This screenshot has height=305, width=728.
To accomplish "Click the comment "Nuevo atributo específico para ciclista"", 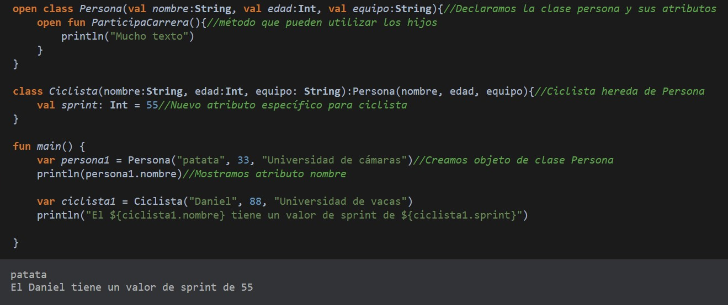I will [x=283, y=105].
